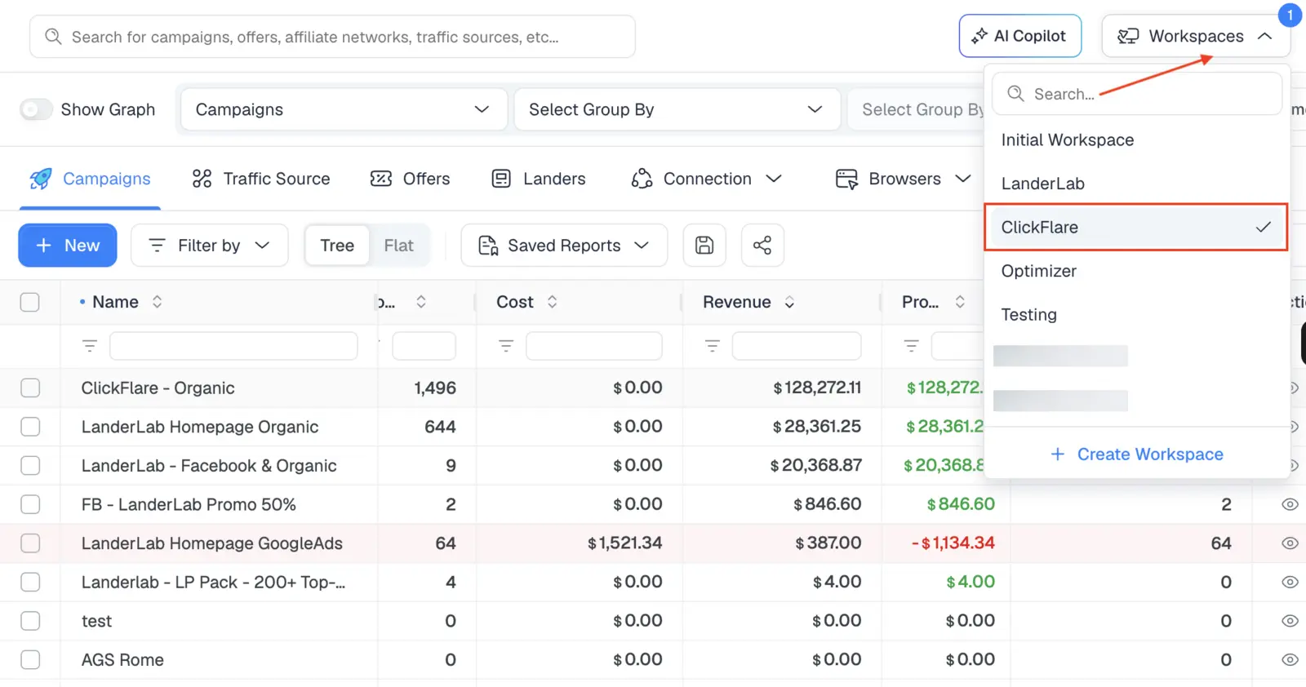Open AI Copilot
1306x687 pixels.
(1019, 36)
